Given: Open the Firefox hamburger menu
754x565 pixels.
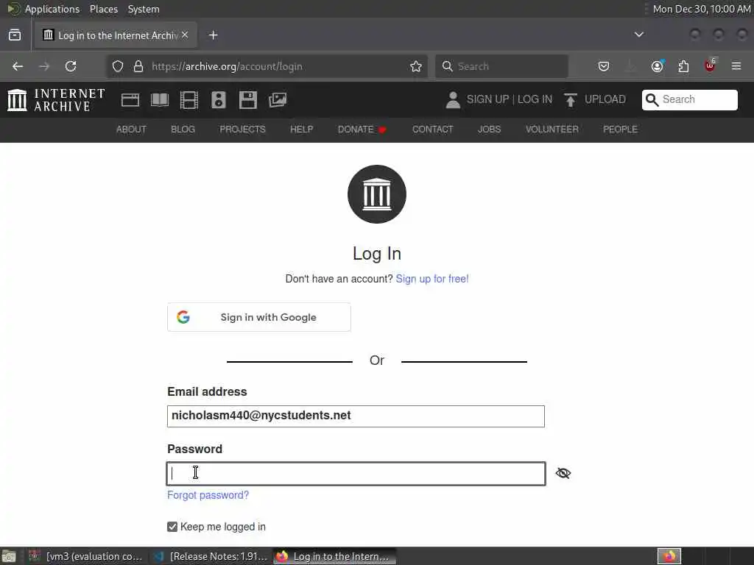Looking at the screenshot, I should coord(736,66).
